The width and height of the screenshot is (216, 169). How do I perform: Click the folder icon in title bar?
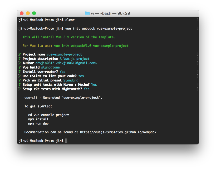click(x=87, y=13)
